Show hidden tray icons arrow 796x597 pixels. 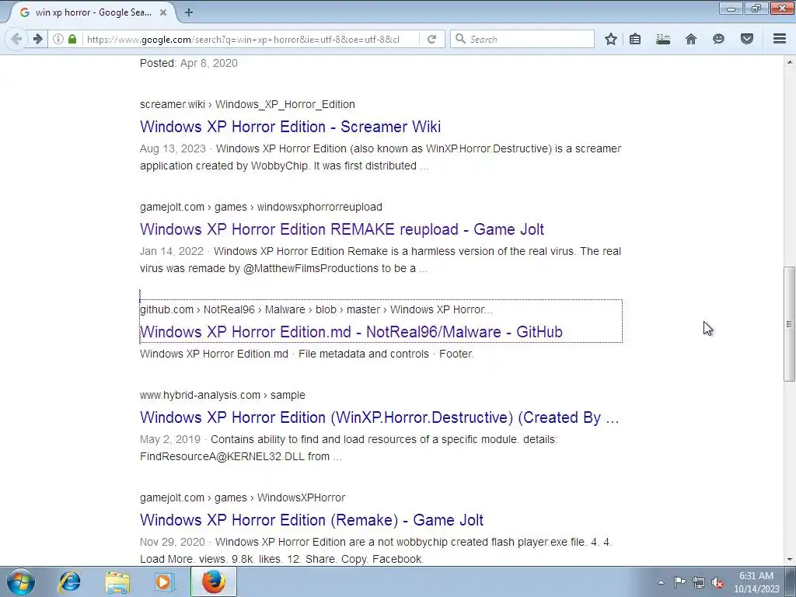click(661, 582)
